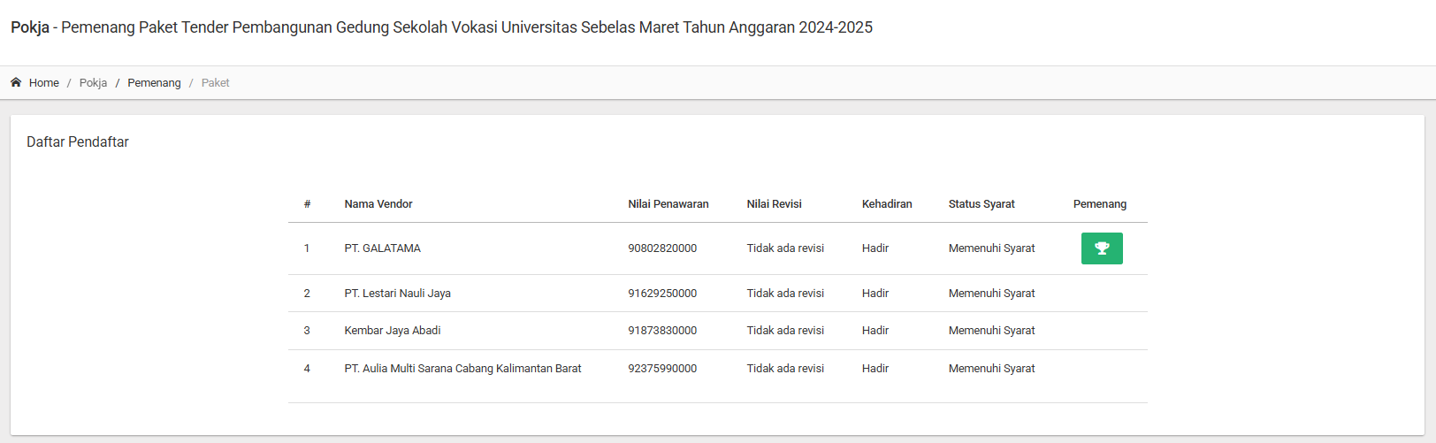This screenshot has width=1436, height=443.
Task: Click the Home icon in breadcrumb
Action: (x=16, y=82)
